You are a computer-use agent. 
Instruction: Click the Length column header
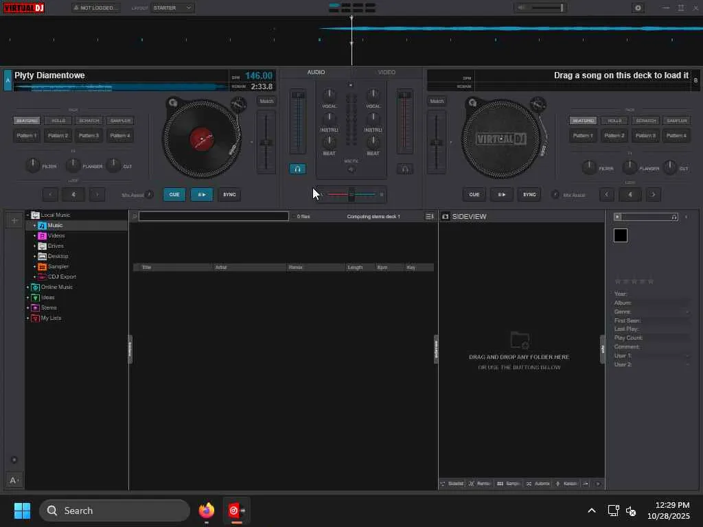355,268
